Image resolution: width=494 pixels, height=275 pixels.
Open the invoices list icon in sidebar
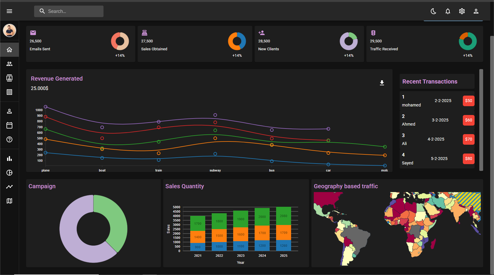(9, 92)
